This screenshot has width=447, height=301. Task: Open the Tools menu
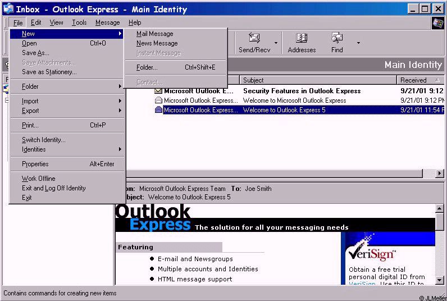[x=79, y=22]
